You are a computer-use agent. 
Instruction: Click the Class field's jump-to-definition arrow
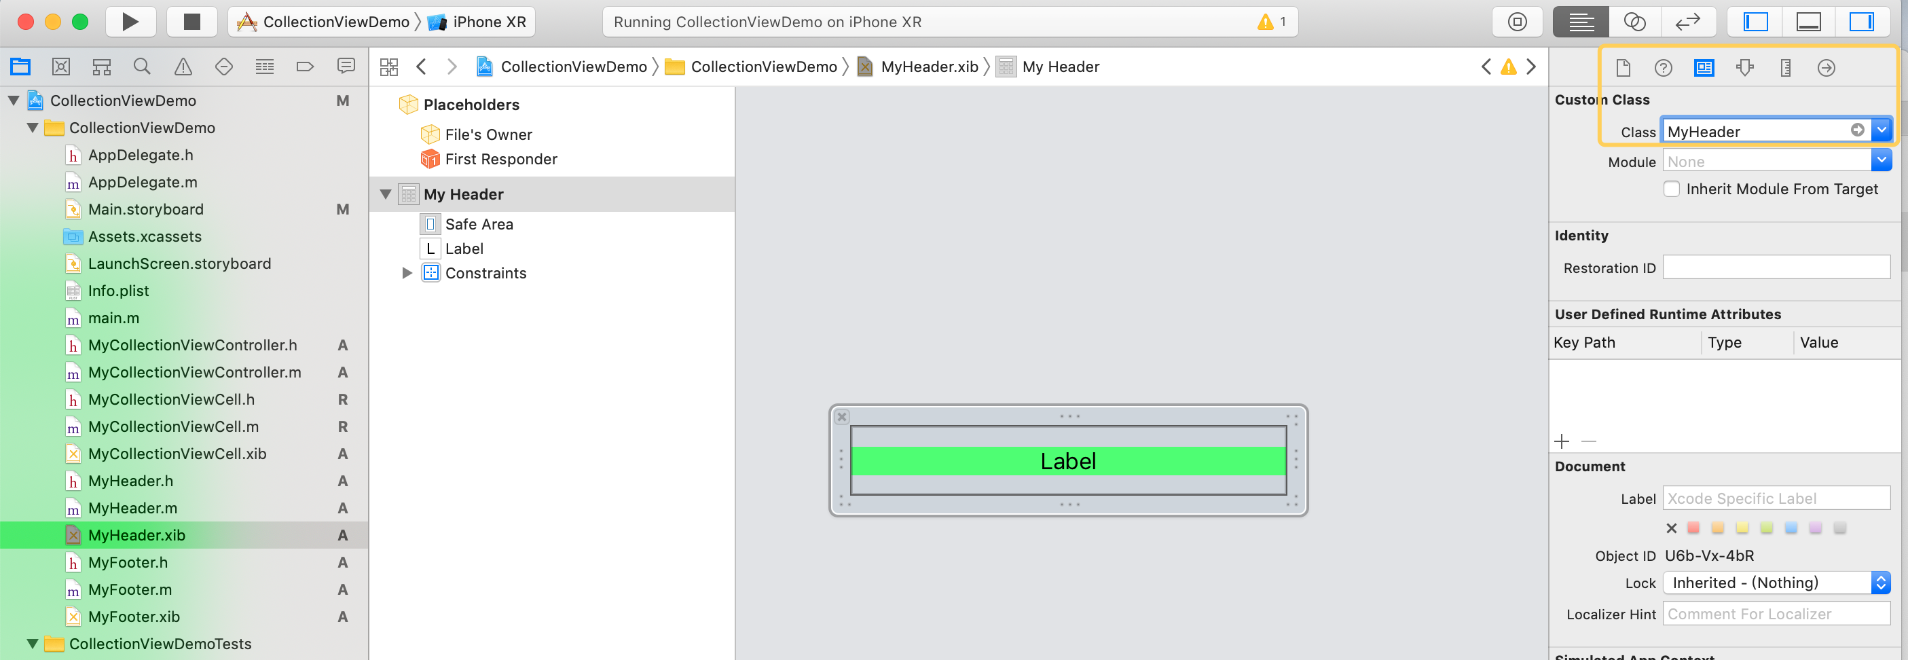click(1858, 130)
